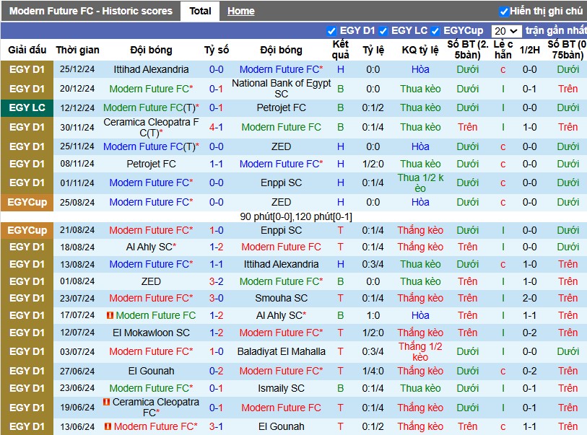Image resolution: width=587 pixels, height=435 pixels.
Task: Toggle the Hiển thị ghi chú checkbox
Action: 504,12
